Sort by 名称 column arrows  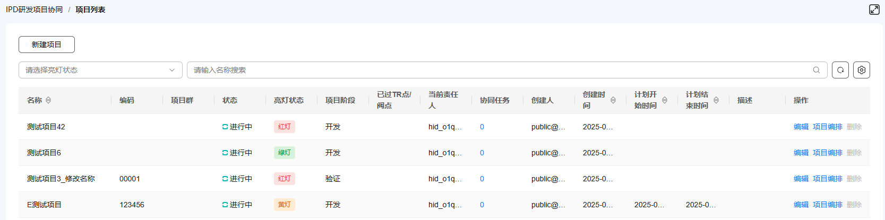[48, 100]
